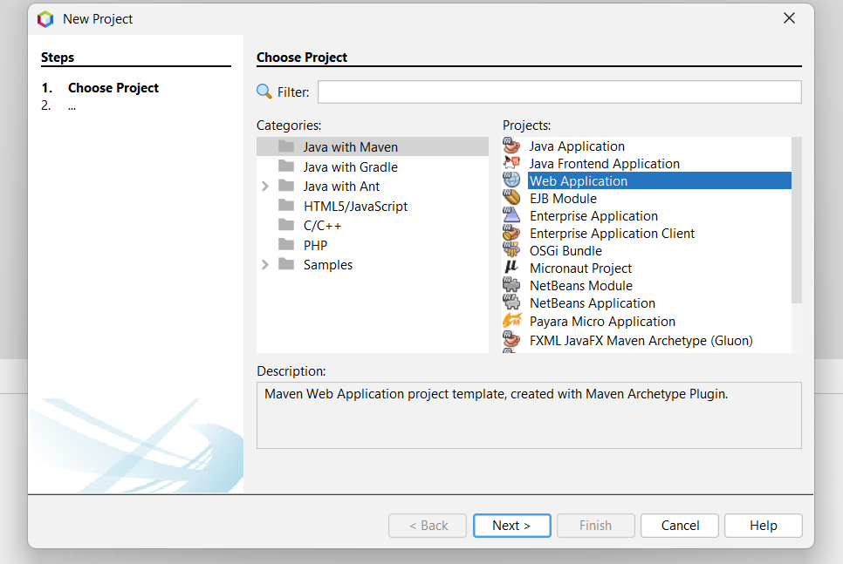
Task: Click the Enterprise Application triangle icon
Action: (x=511, y=214)
